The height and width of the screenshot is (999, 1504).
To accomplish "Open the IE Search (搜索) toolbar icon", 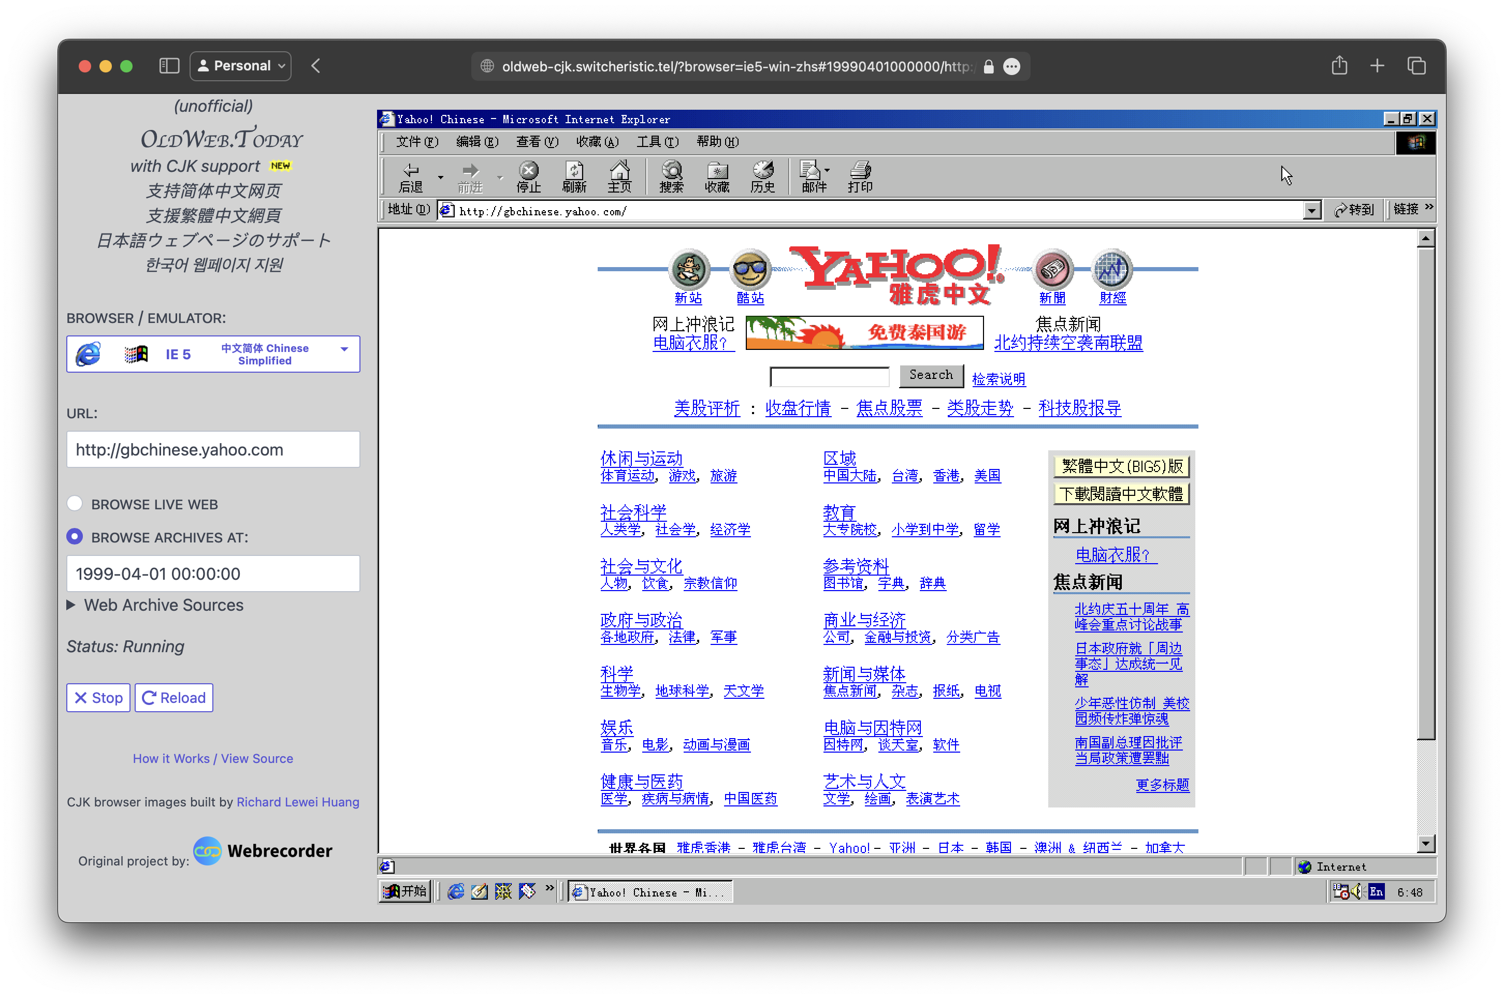I will tap(671, 175).
